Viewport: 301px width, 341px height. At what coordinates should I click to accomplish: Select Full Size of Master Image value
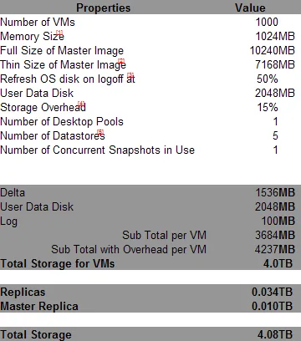(272, 50)
